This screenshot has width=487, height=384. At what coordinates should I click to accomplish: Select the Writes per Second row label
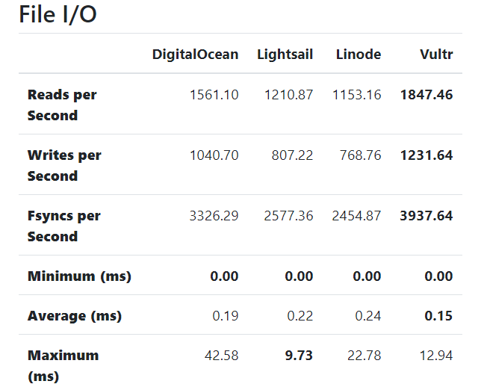[64, 165]
